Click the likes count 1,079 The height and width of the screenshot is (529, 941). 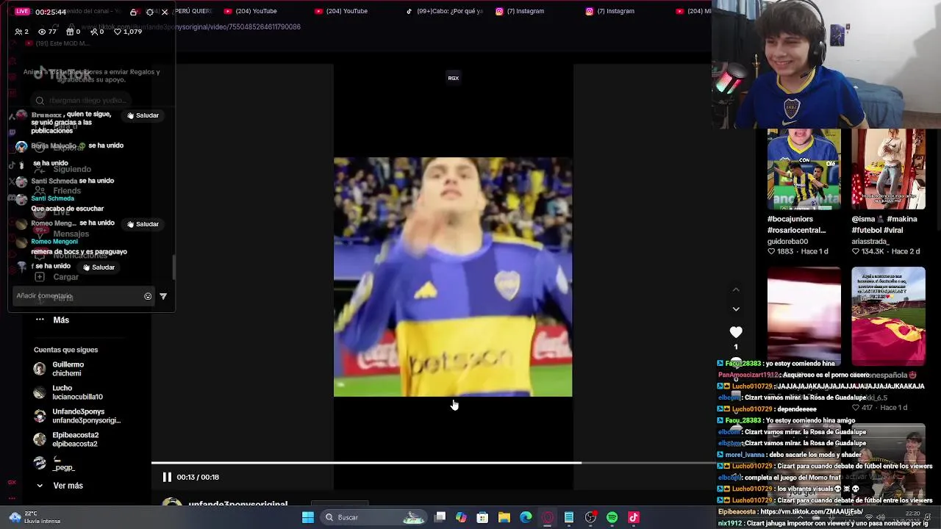tap(128, 32)
